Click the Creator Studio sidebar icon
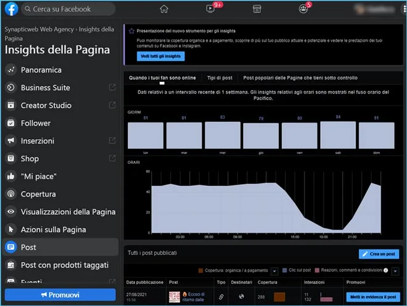The height and width of the screenshot is (306, 407). [x=11, y=105]
